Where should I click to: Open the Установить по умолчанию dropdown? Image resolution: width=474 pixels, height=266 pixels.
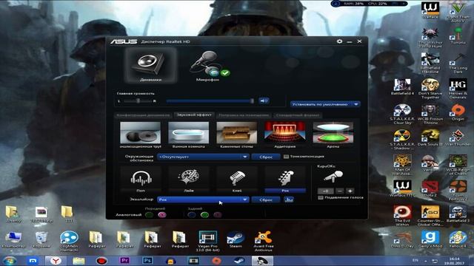pyautogui.click(x=325, y=104)
